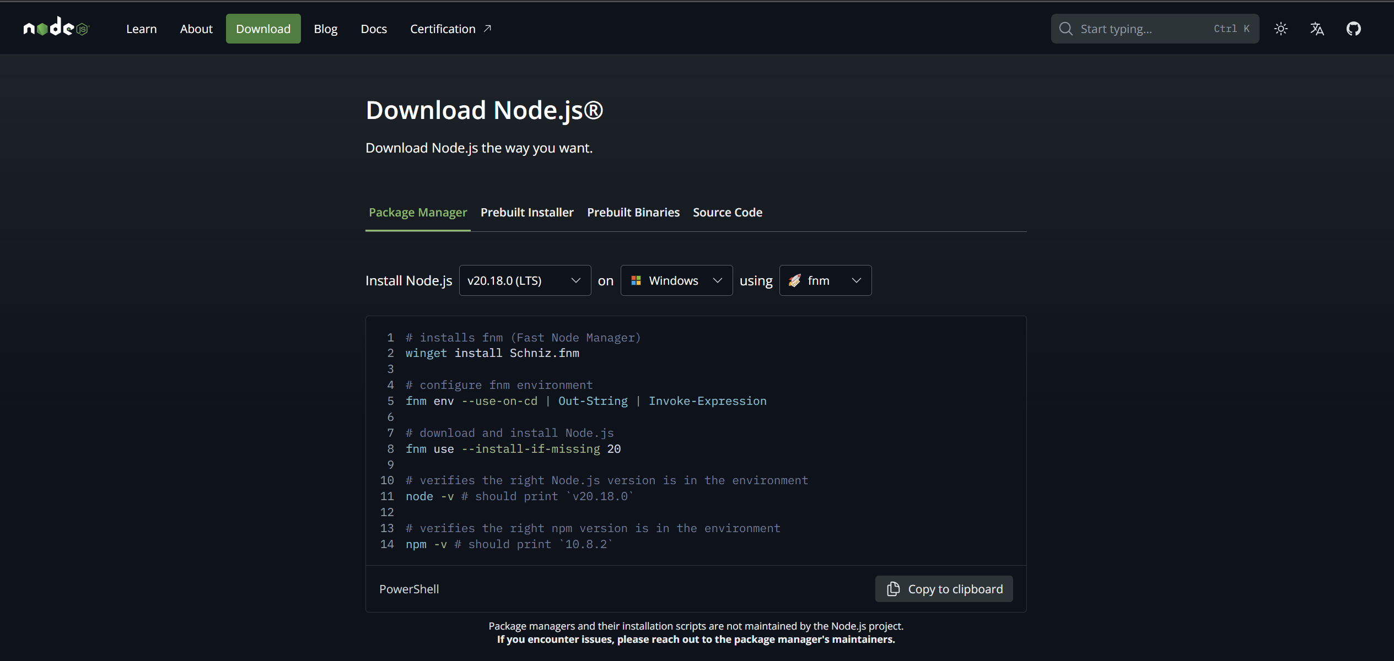Open the Docs navigation link
The image size is (1394, 661).
tap(374, 29)
